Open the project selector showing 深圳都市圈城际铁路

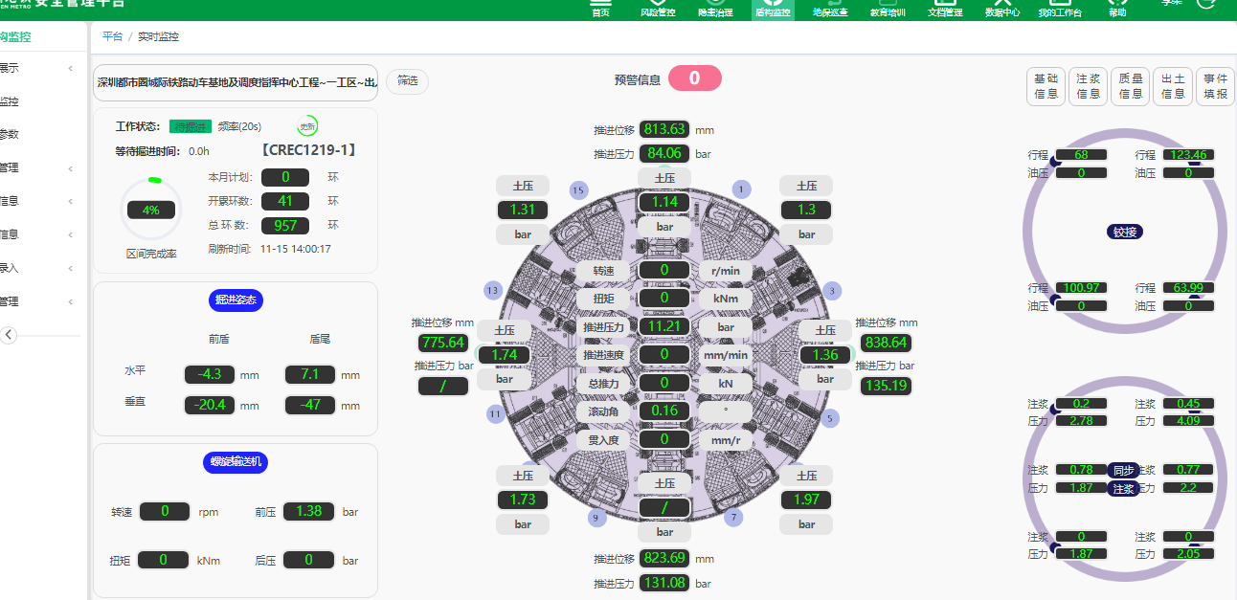(236, 82)
